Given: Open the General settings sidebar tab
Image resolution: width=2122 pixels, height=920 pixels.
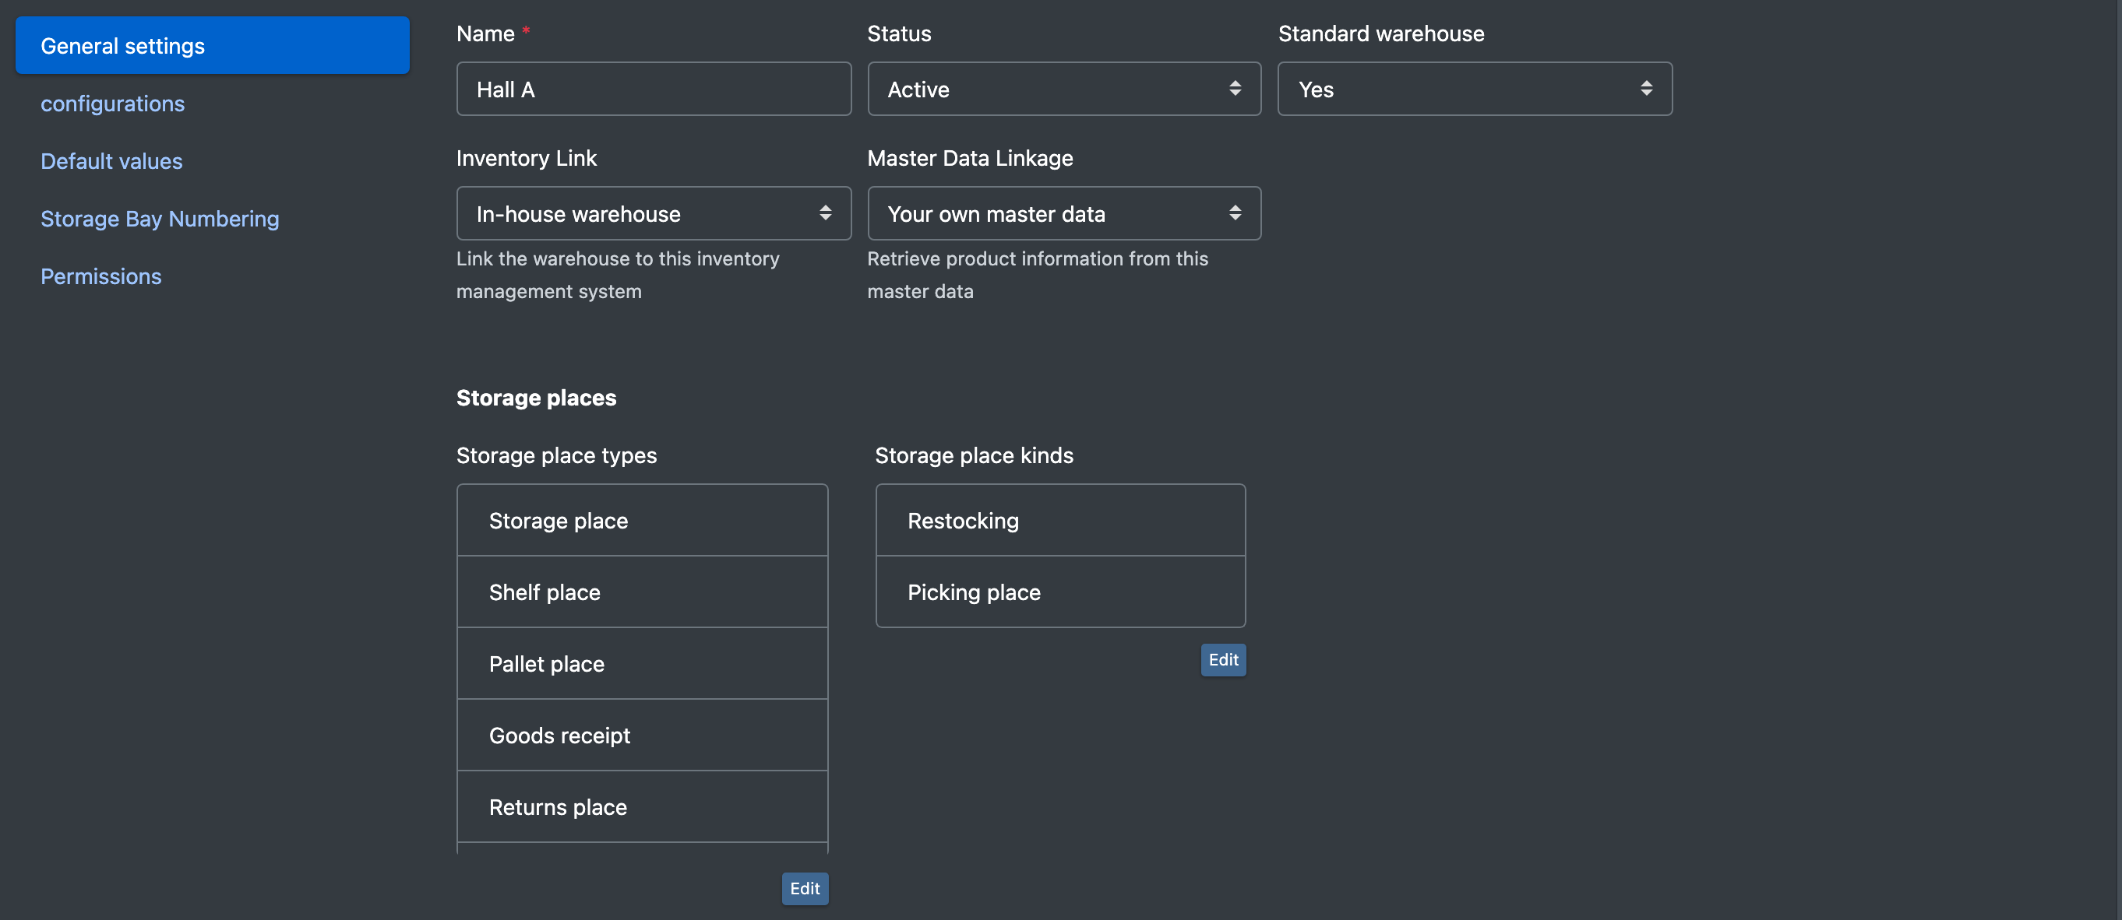Looking at the screenshot, I should 213,45.
